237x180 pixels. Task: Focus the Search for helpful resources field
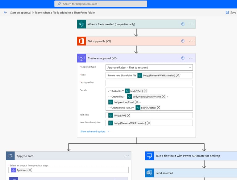[101, 4]
